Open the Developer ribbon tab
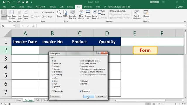Viewport: 187px width, 105px height. pos(88,7)
